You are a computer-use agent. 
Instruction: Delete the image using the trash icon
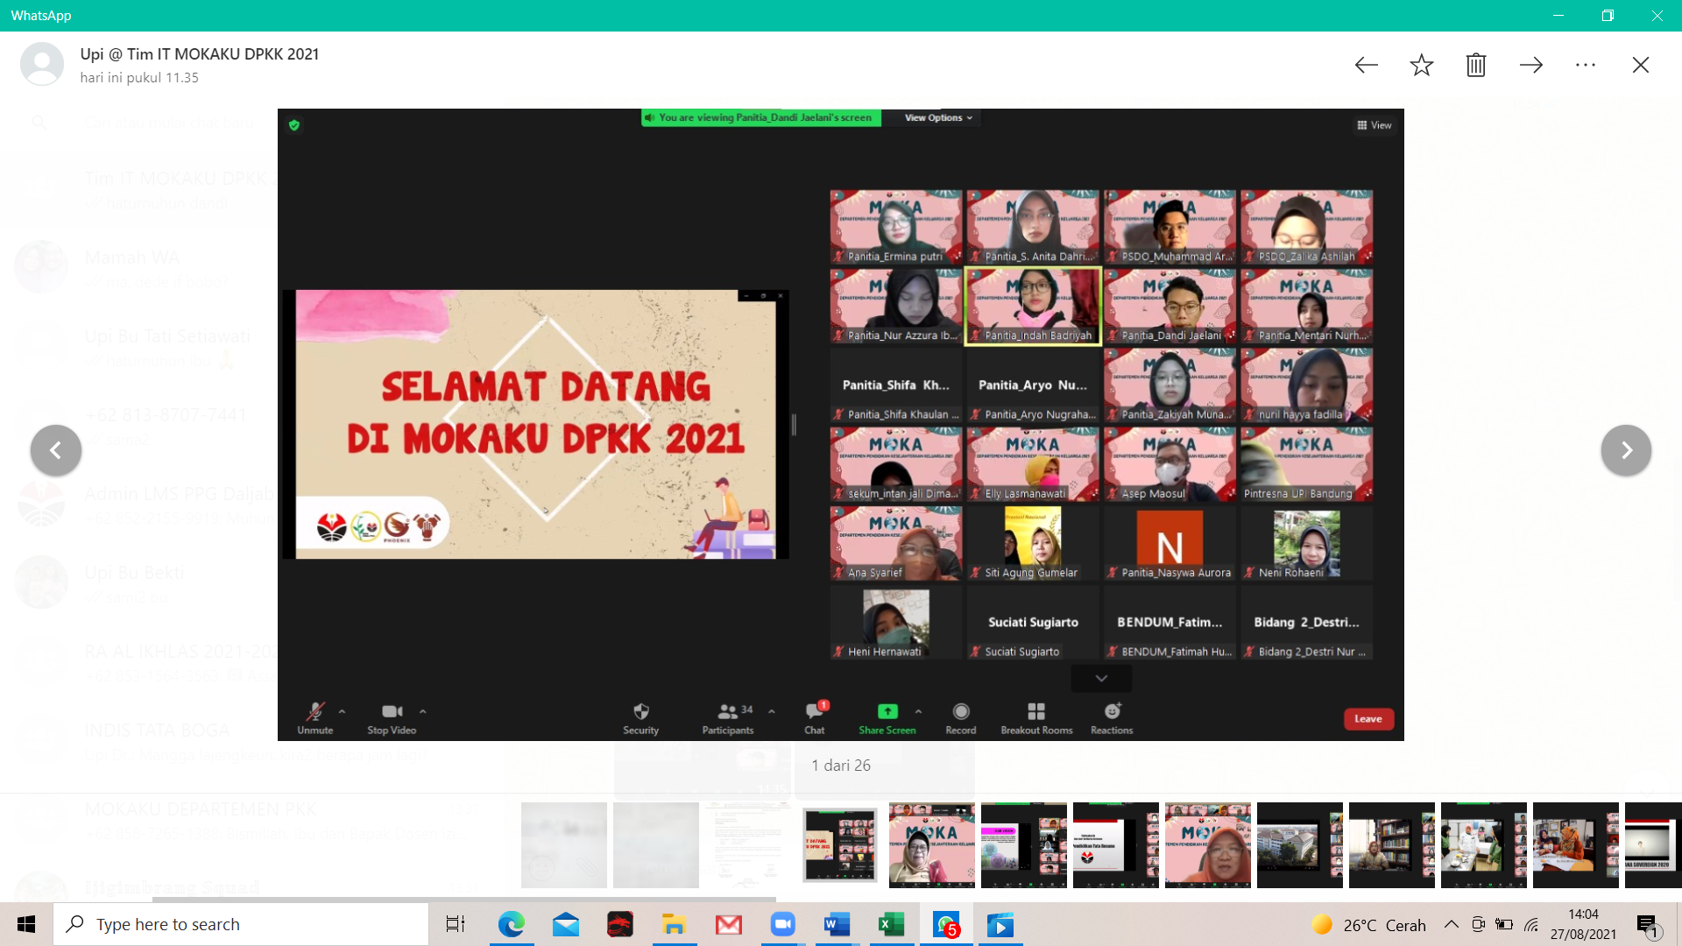[x=1476, y=65]
